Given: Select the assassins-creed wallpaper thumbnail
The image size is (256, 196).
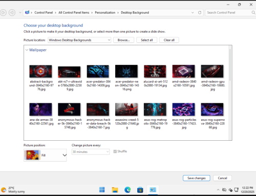Looking at the screenshot, I should coord(126,110).
